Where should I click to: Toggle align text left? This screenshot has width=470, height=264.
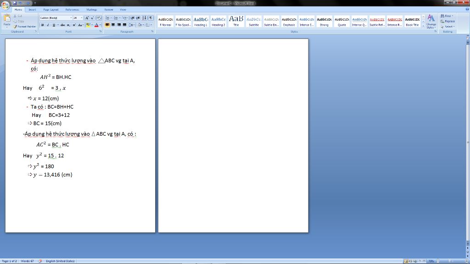coord(107,25)
